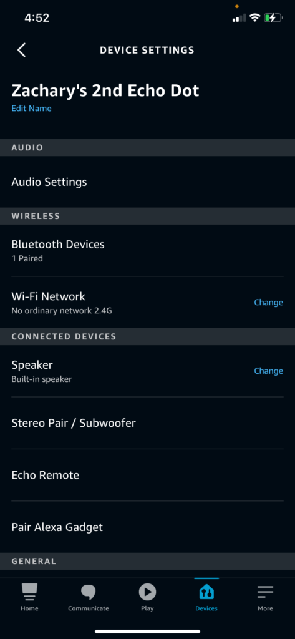This screenshot has width=295, height=639.
Task: Open Stereo Pair / Subwoofer option
Action: pos(147,423)
